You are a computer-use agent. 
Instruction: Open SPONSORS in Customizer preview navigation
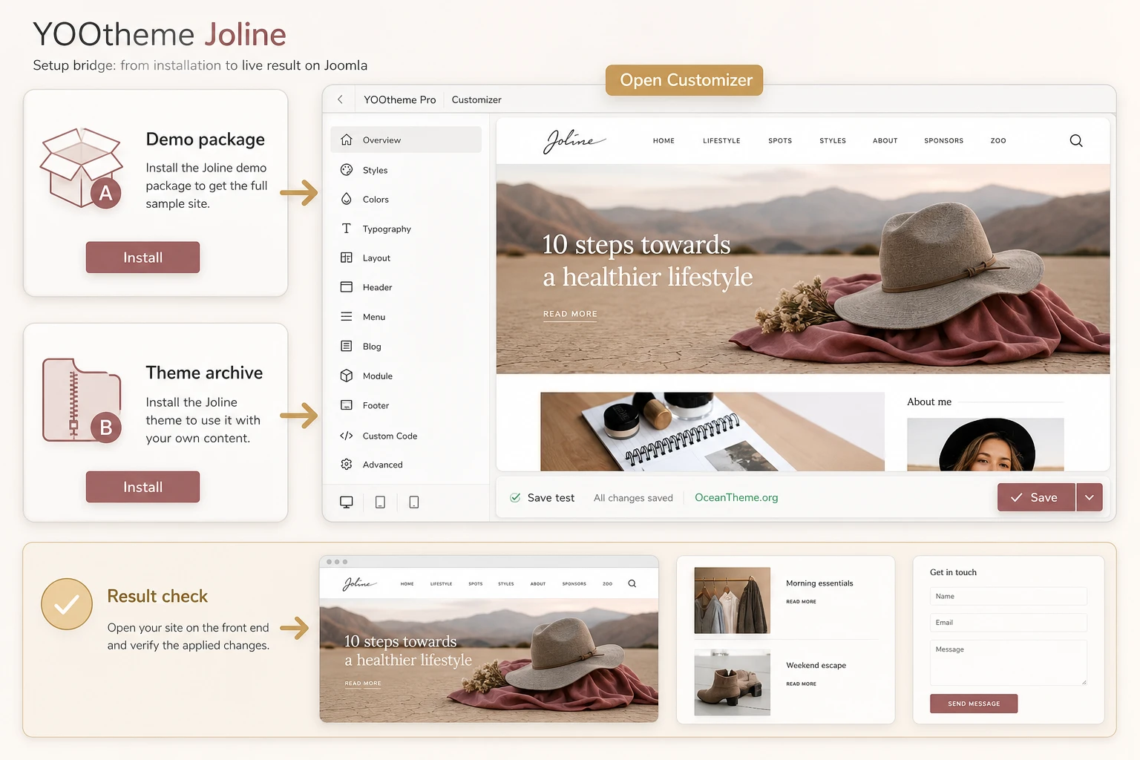pos(944,140)
